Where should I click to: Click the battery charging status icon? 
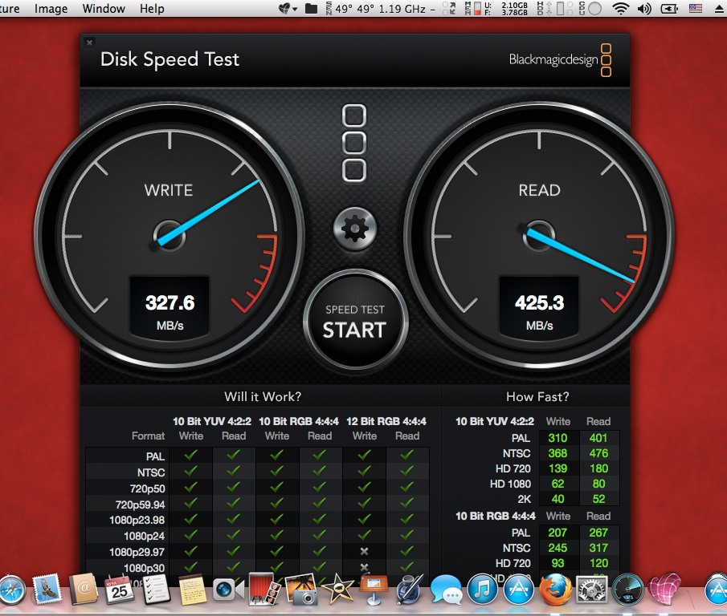pos(669,8)
